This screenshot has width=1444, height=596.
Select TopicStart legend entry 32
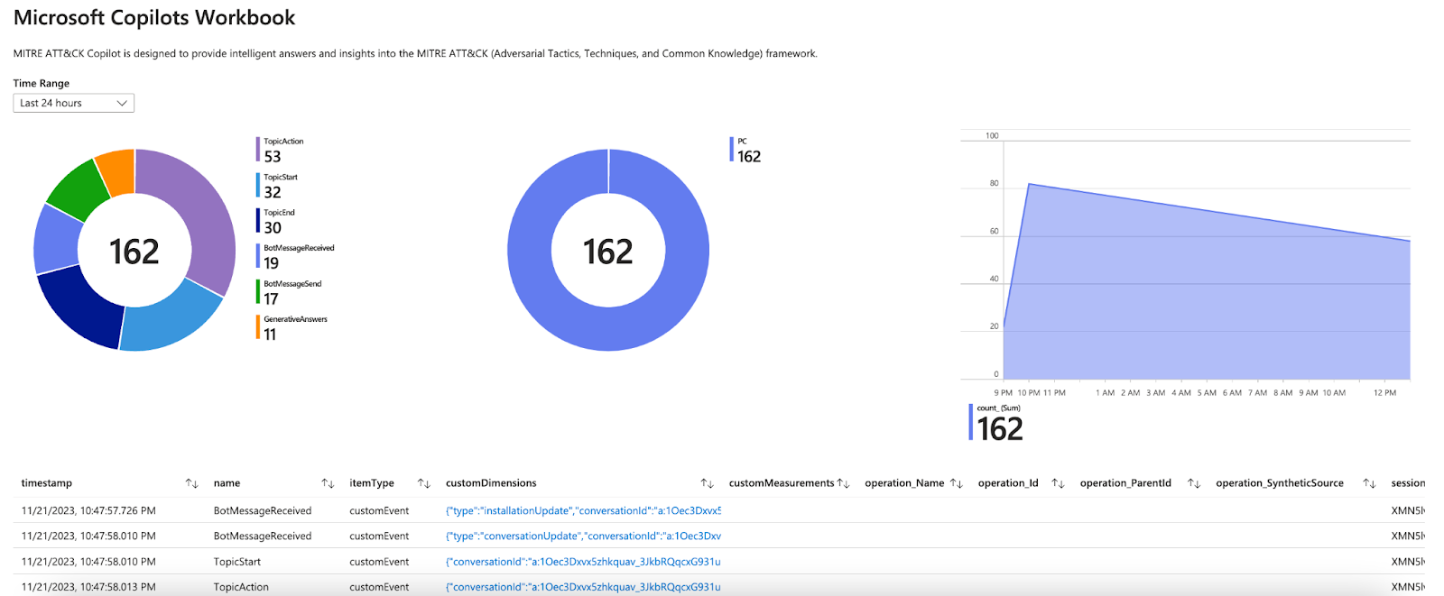277,185
